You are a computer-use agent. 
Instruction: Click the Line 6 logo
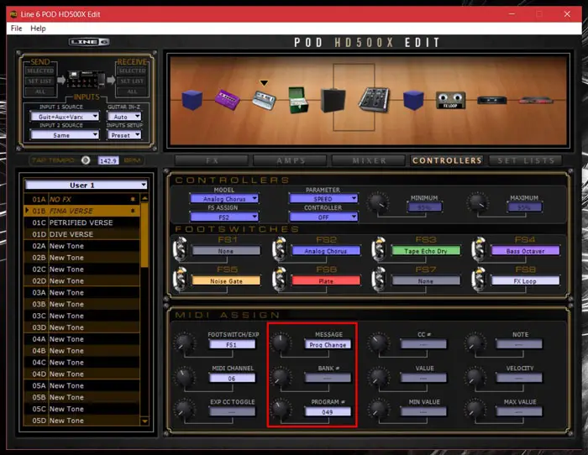point(89,42)
